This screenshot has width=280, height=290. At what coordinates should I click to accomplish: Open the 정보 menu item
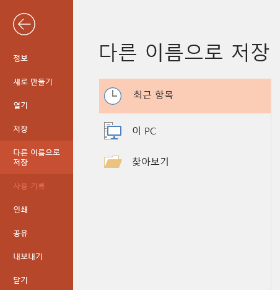pos(20,58)
